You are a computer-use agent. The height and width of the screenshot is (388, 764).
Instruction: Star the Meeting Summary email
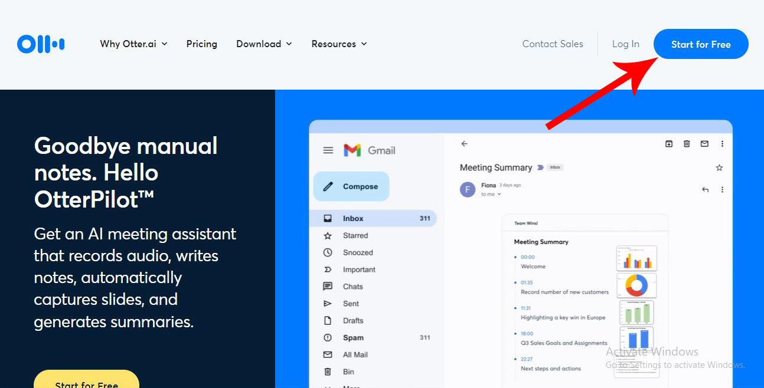point(719,168)
